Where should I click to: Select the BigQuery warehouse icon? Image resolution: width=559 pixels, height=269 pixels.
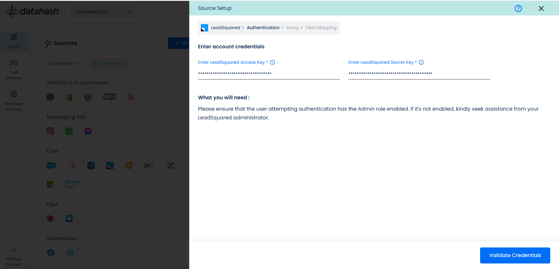pos(51,252)
